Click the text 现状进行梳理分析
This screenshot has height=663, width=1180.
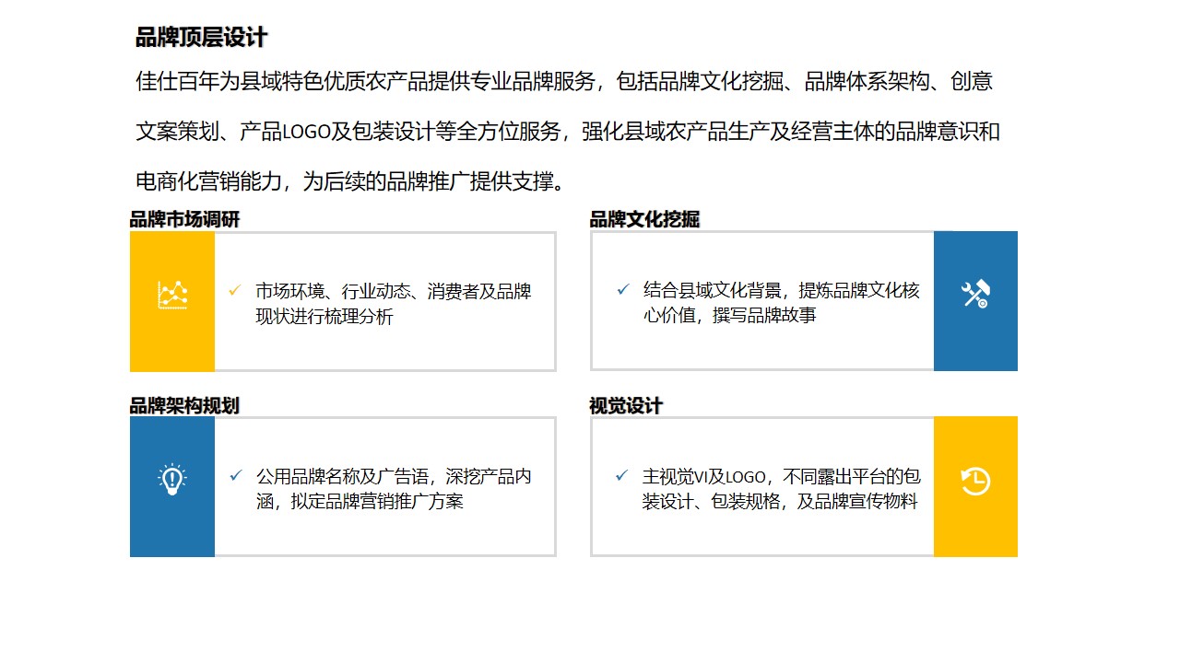click(x=324, y=317)
